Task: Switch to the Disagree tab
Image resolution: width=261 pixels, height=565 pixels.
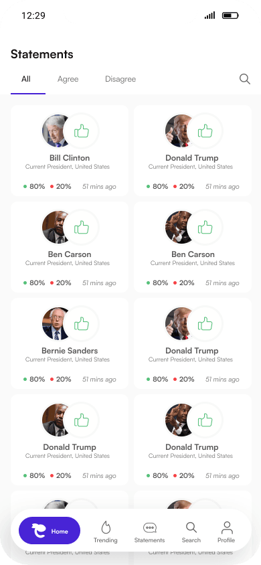Action: pos(120,79)
